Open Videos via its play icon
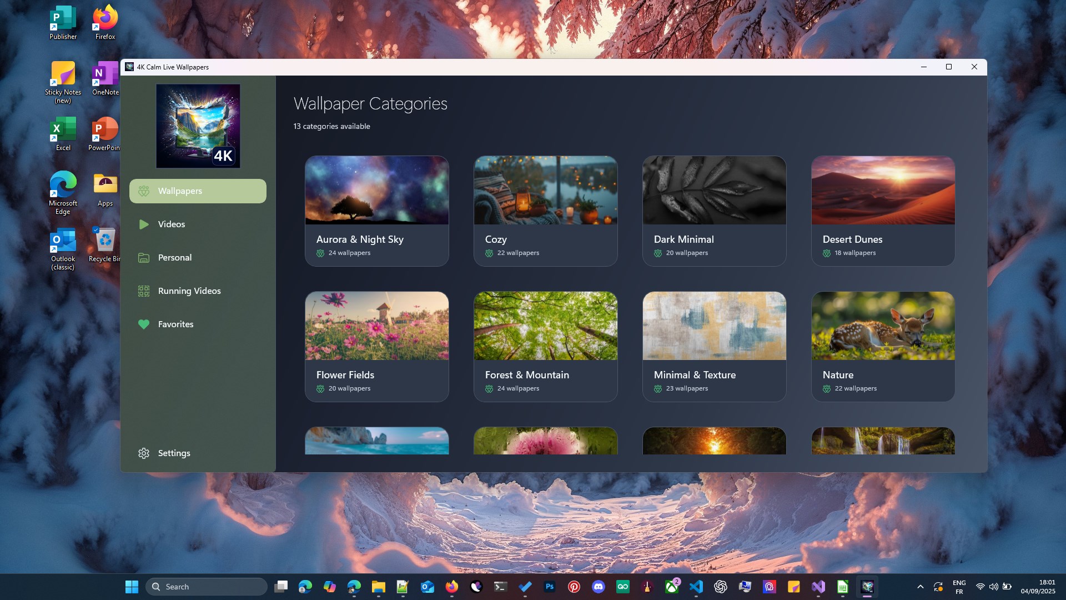 pyautogui.click(x=144, y=224)
